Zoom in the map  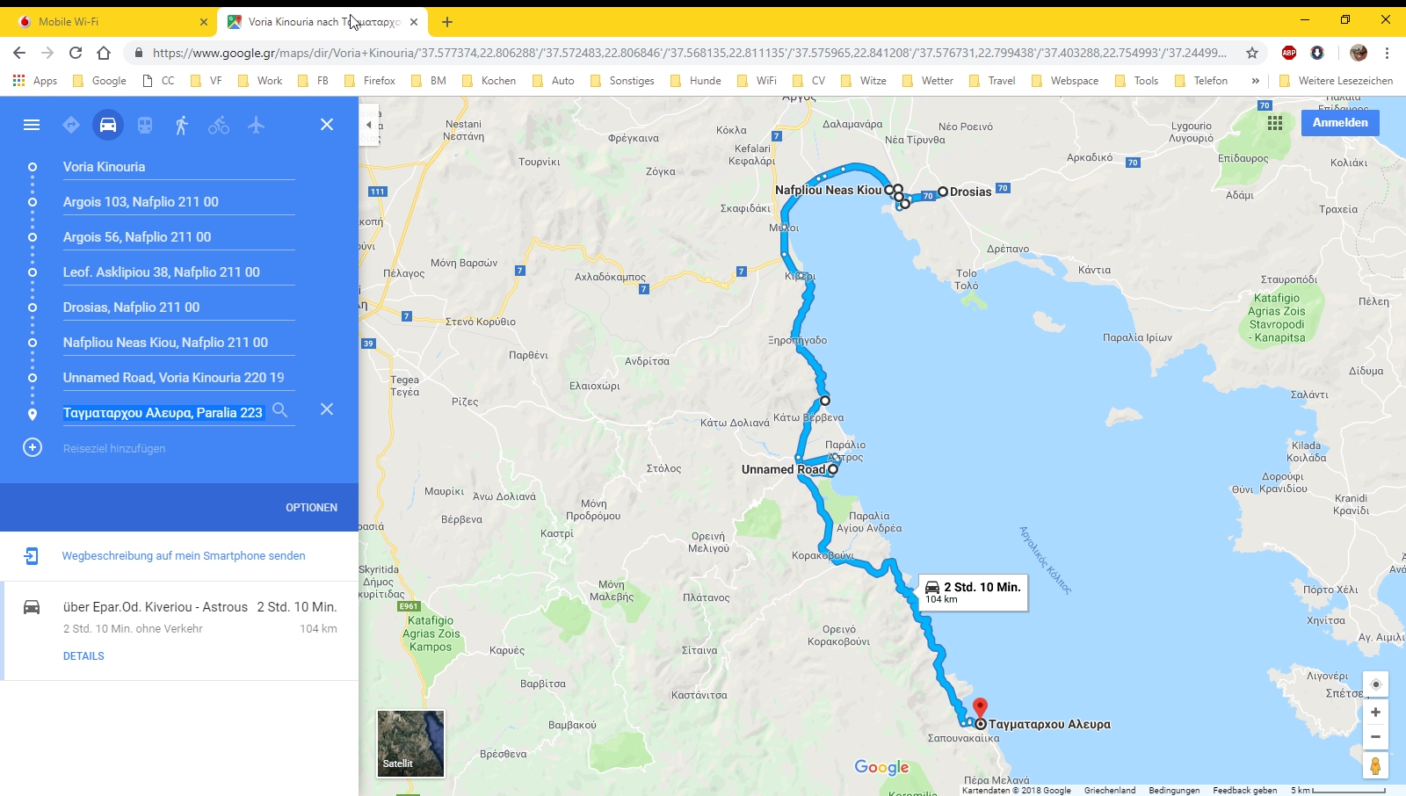(x=1375, y=713)
